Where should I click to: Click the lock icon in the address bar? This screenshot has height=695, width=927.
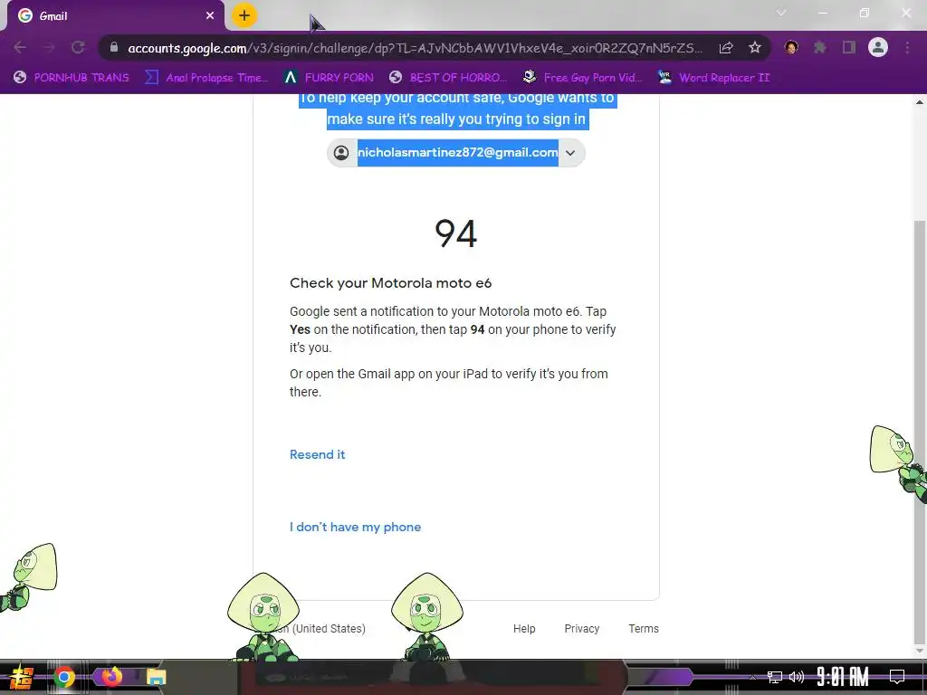coord(114,47)
